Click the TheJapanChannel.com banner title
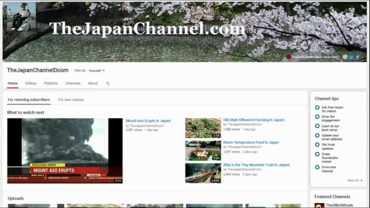Screen dimensions: 370x208 (x=147, y=29)
